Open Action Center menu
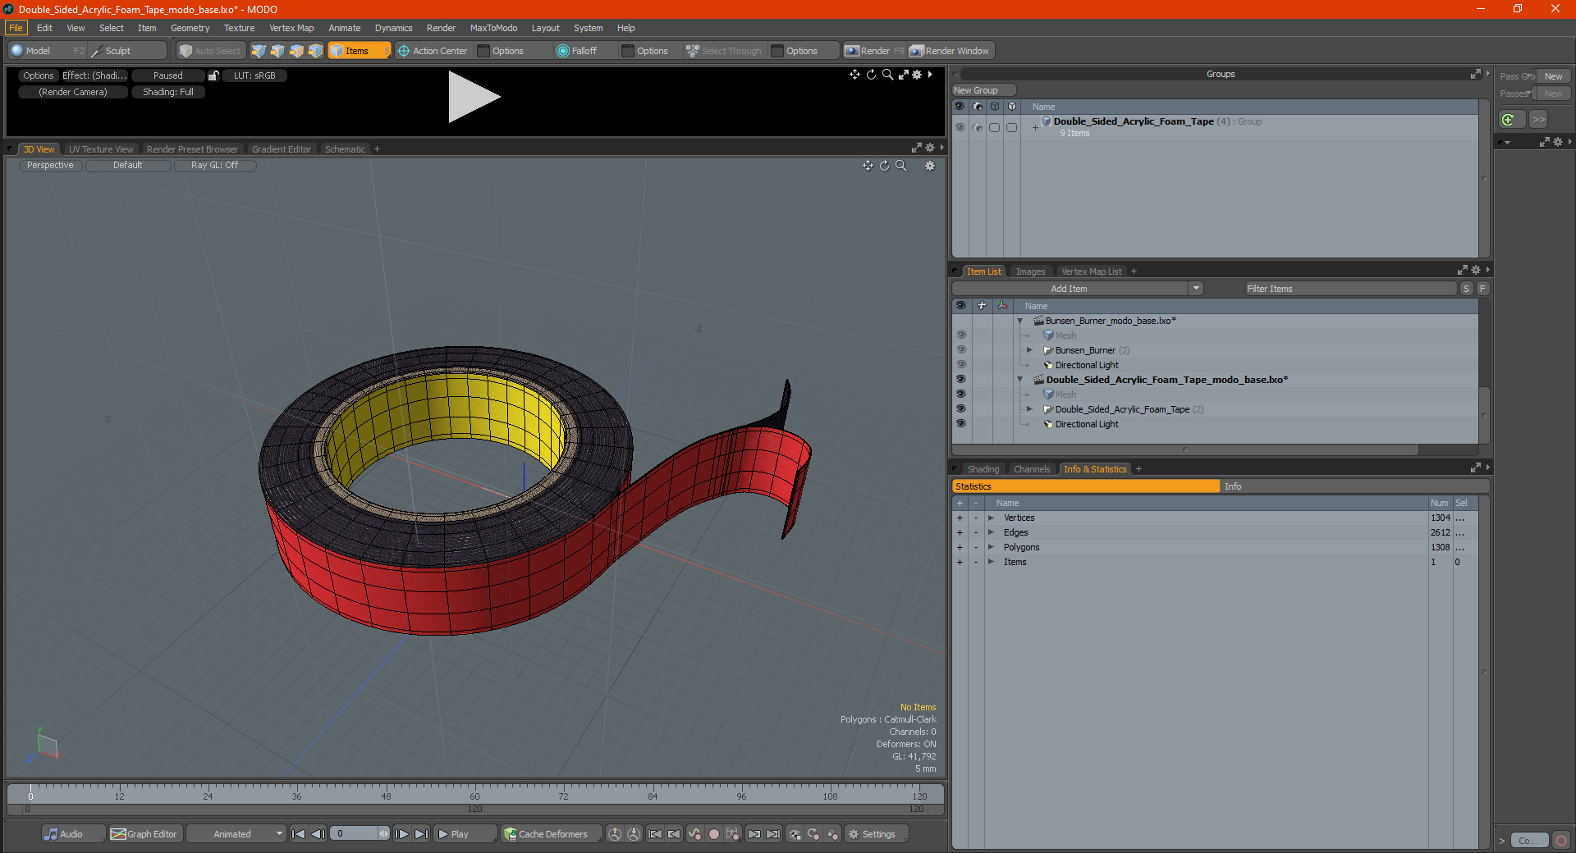The image size is (1576, 853). [433, 51]
